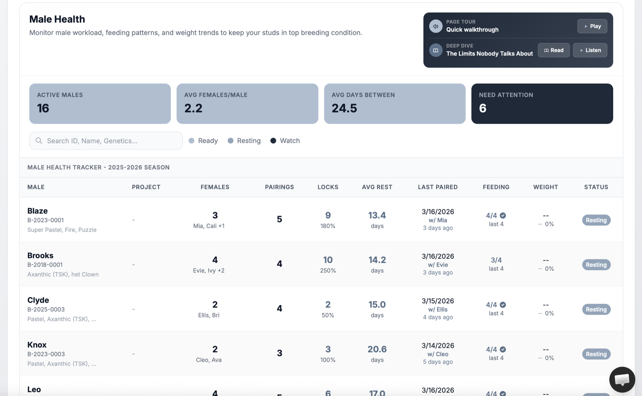
Task: Sort table by Locks column header
Action: (x=328, y=187)
